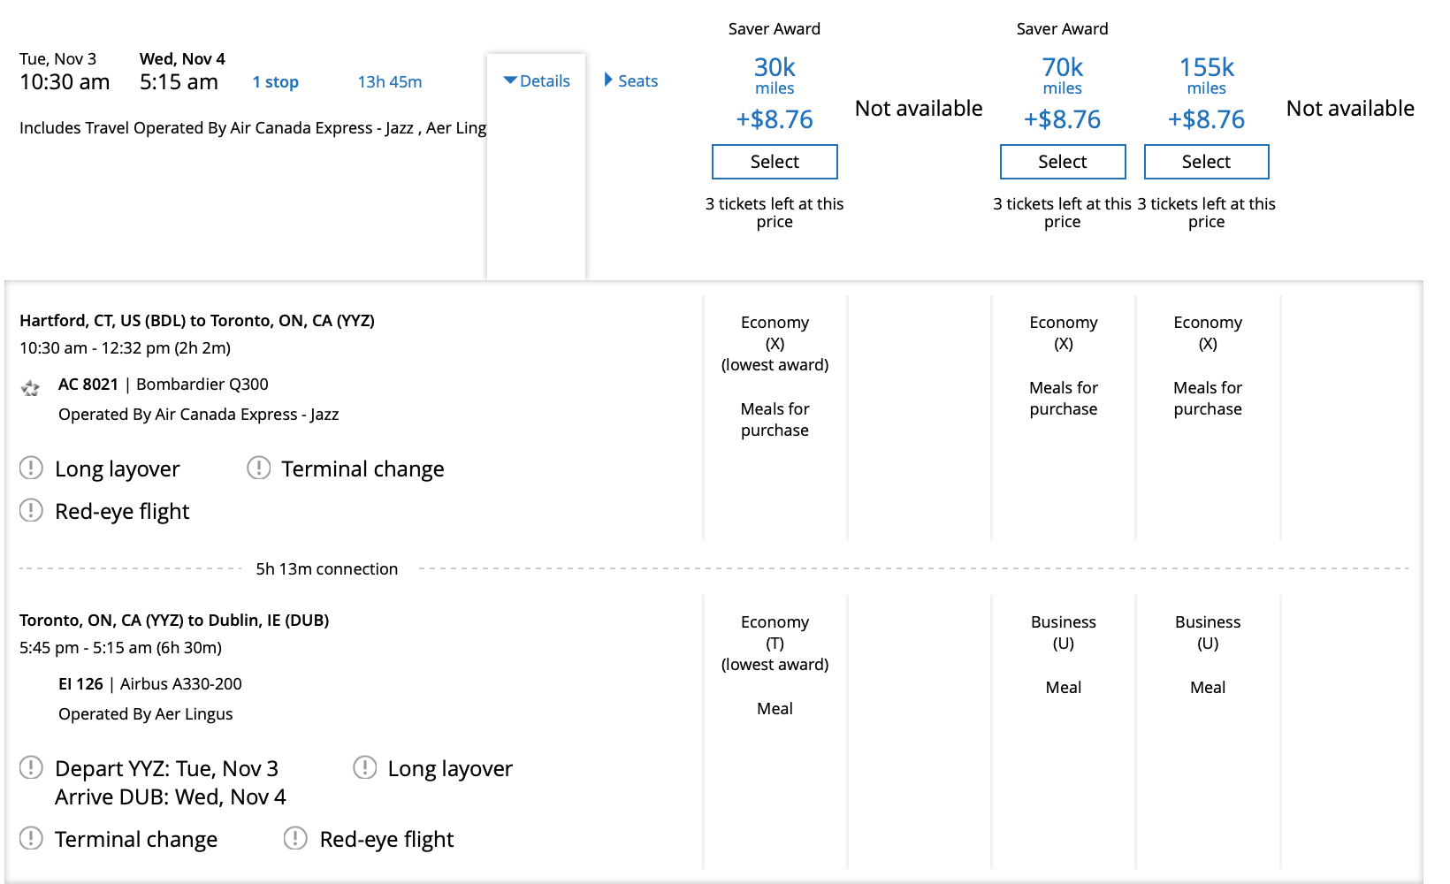Expand the Seats section
Viewport: 1450px width, 884px height.
pyautogui.click(x=630, y=80)
